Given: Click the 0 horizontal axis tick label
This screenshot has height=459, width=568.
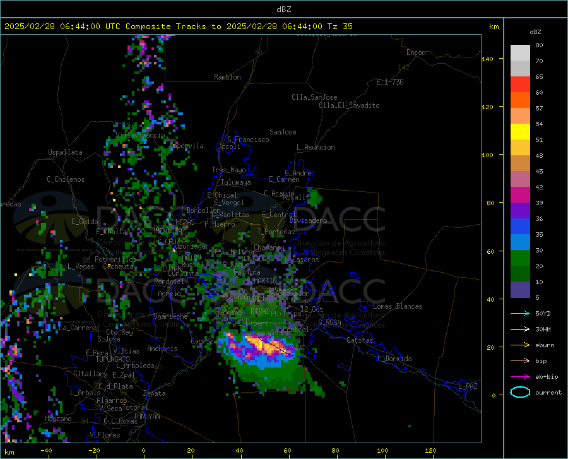Looking at the screenshot, I should tap(144, 450).
